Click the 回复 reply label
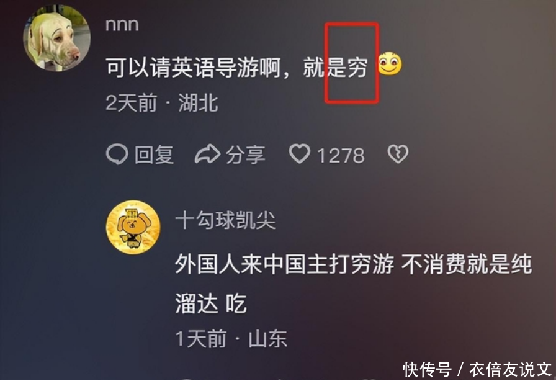 tap(155, 155)
